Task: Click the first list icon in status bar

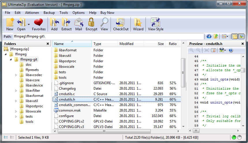Action: pyautogui.click(x=6, y=137)
